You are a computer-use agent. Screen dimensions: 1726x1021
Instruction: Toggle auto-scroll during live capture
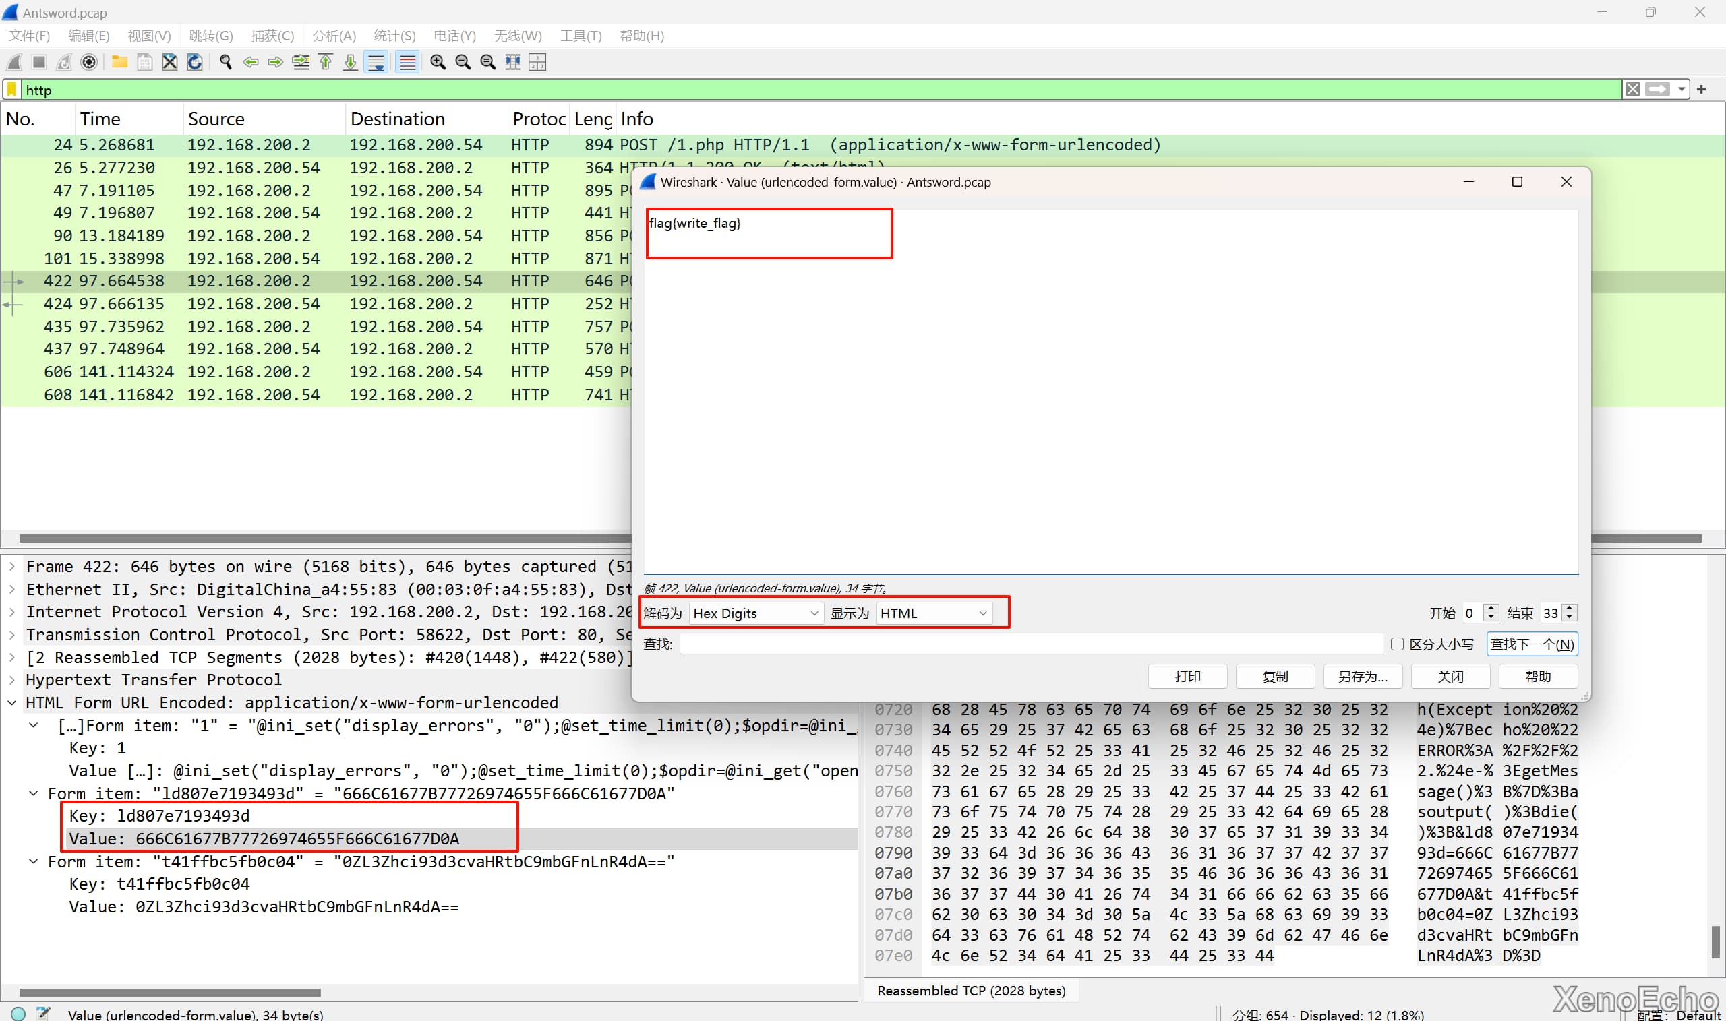[376, 63]
